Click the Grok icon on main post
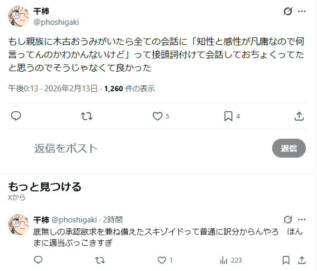Image resolution: width=317 pixels, height=271 pixels. (x=288, y=11)
